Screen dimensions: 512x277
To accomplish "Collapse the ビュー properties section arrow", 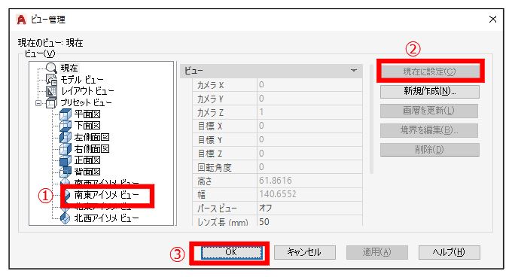I will click(354, 71).
